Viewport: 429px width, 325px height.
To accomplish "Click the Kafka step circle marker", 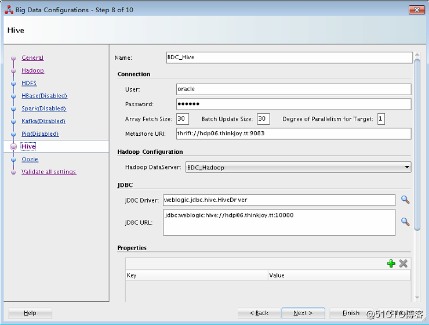I will pos(13,121).
